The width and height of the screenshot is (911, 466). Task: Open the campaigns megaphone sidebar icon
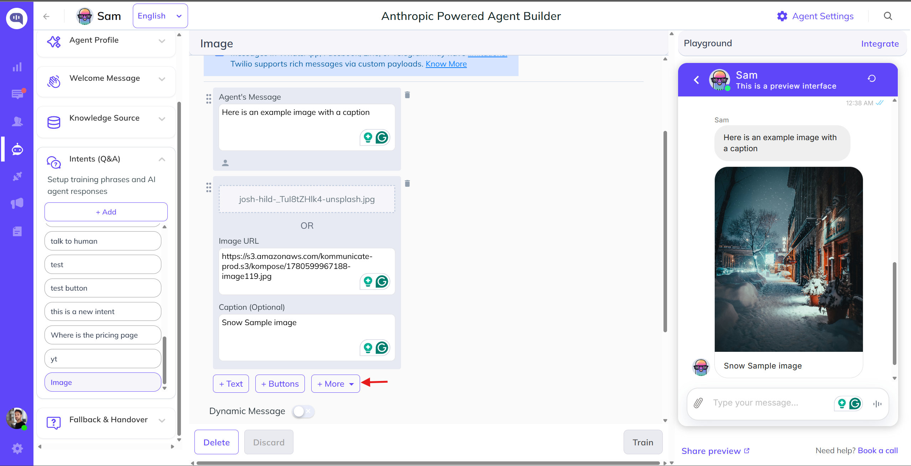[17, 203]
